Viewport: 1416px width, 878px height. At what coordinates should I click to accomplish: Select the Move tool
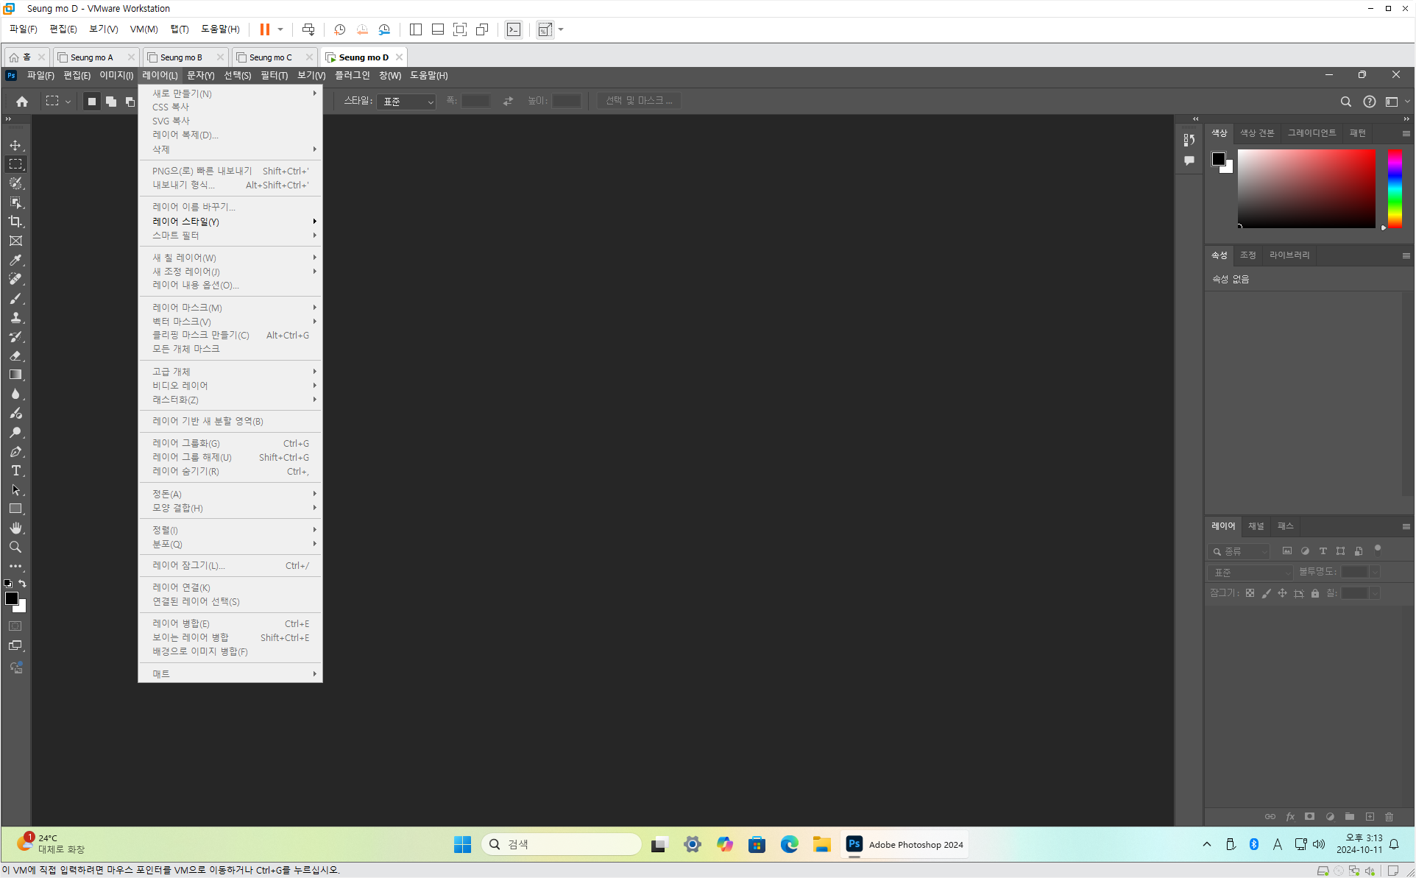point(15,145)
